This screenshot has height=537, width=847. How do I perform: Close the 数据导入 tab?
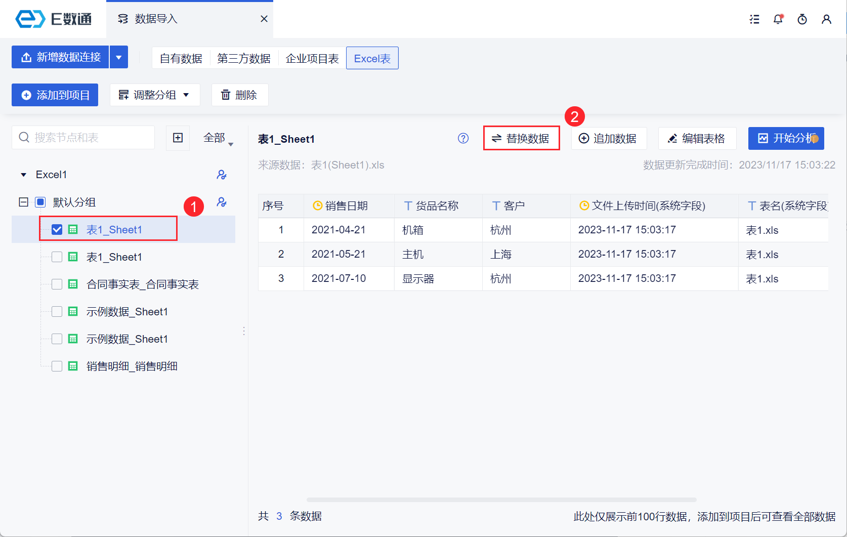pos(264,19)
